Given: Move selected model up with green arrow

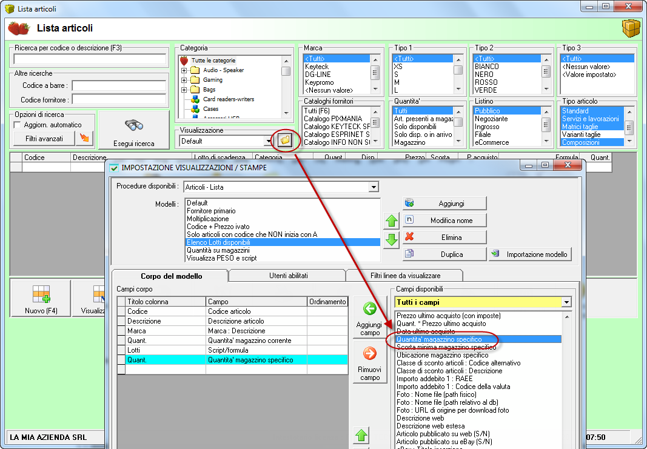Looking at the screenshot, I should click(391, 221).
